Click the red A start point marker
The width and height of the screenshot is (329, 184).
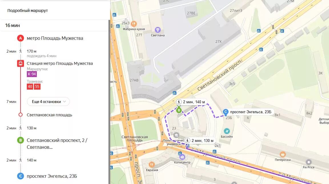(x=20, y=38)
